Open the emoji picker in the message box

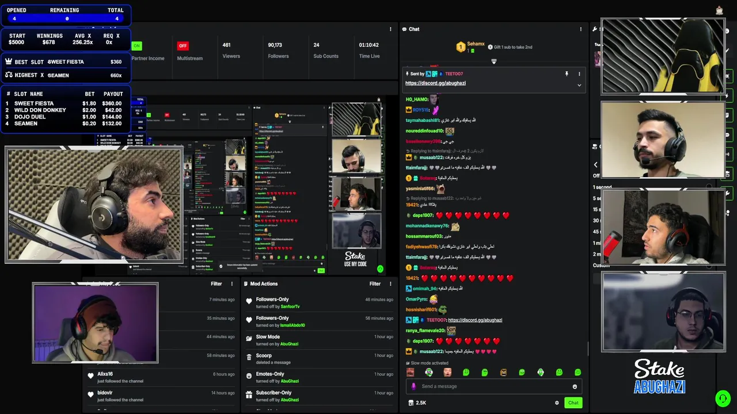tap(575, 386)
